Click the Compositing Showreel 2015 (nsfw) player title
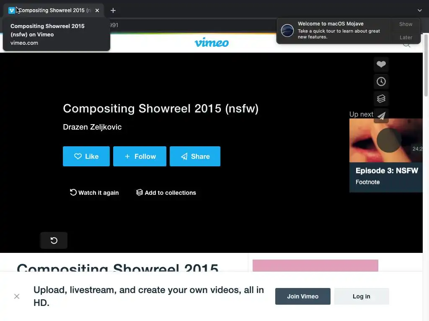Screen dimensions: 429x321 160,108
